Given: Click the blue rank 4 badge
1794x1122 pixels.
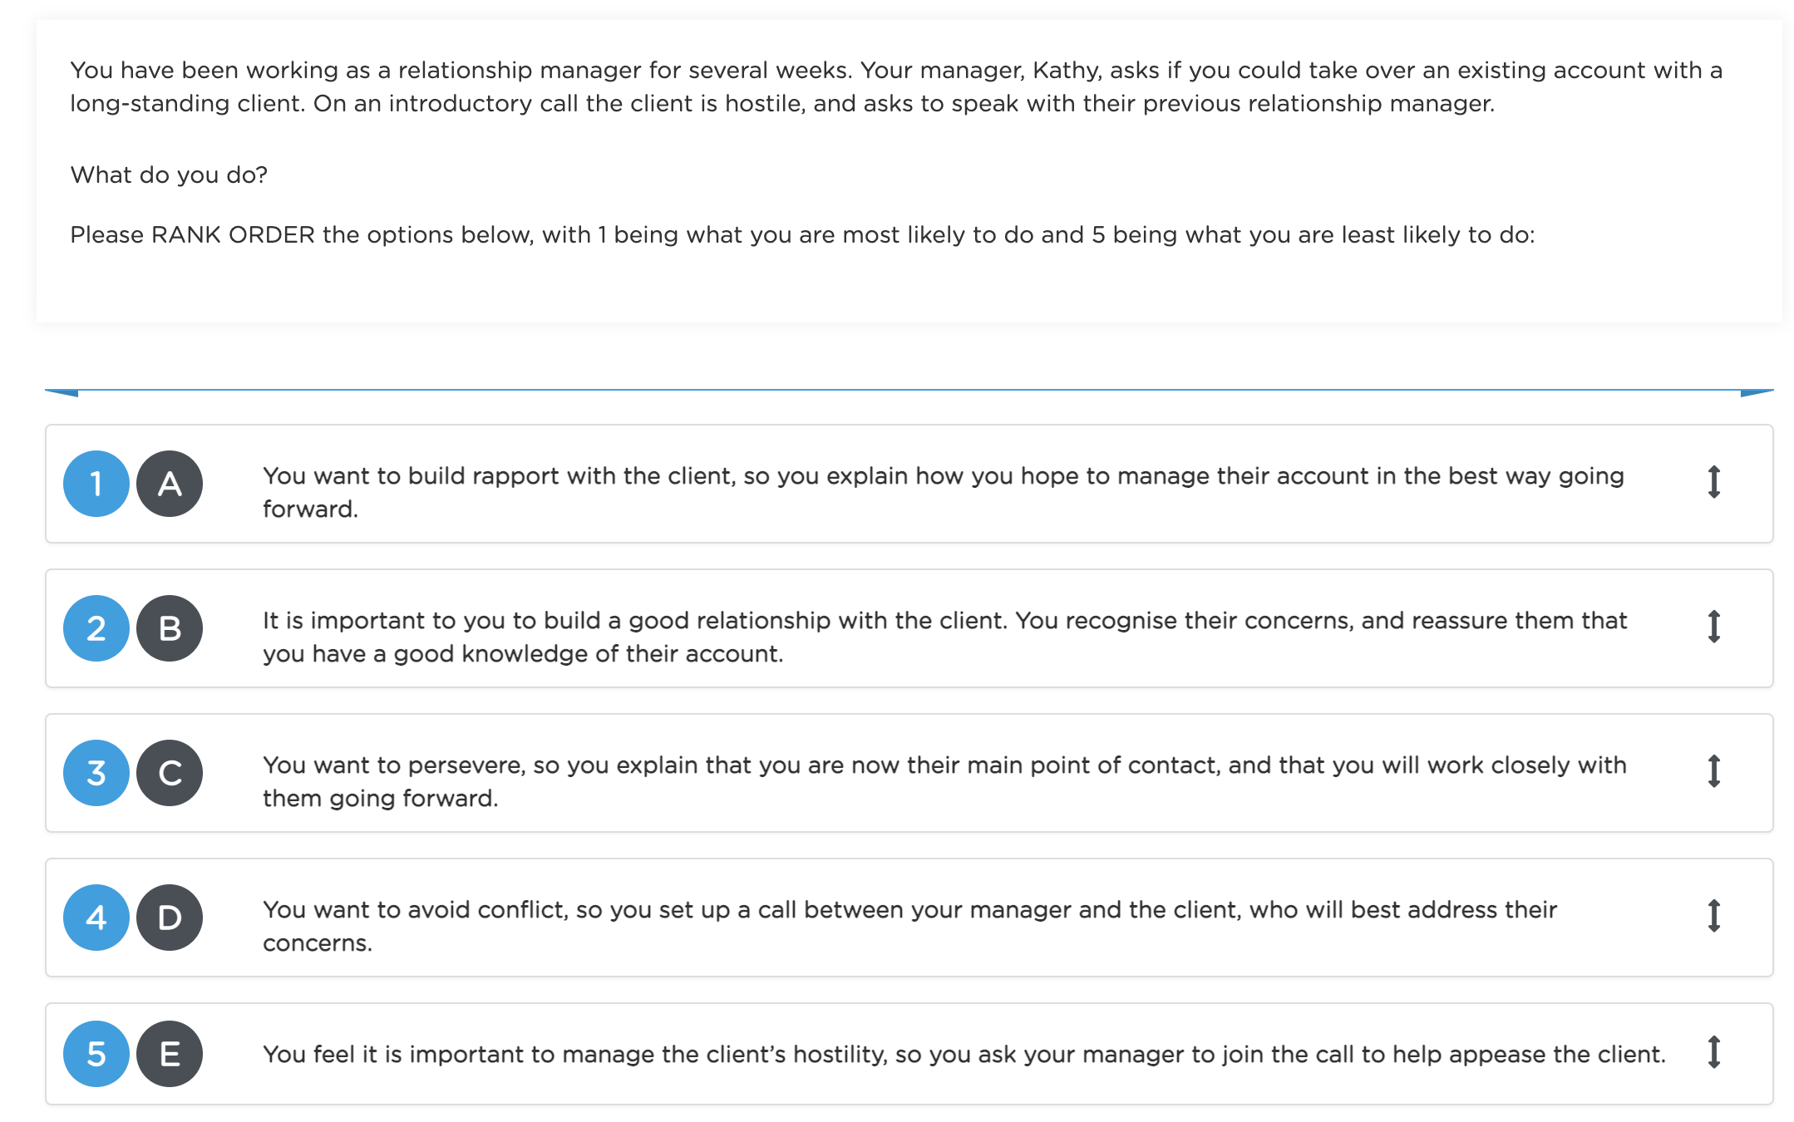Looking at the screenshot, I should [96, 918].
